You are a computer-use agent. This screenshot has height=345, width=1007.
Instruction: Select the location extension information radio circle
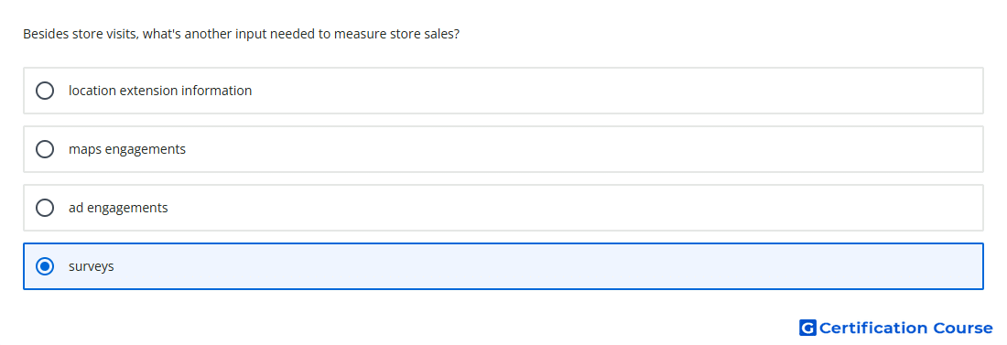(45, 91)
